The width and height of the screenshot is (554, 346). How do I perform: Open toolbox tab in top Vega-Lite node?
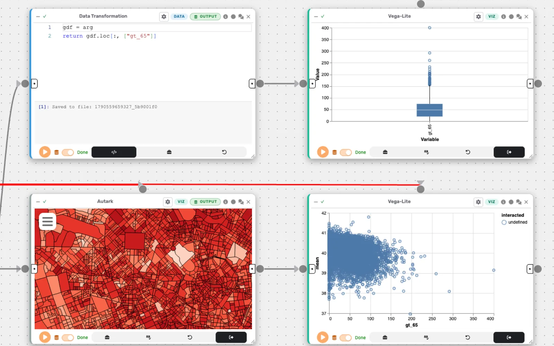(x=385, y=152)
